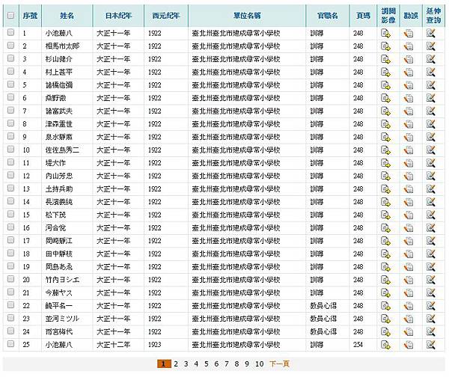Open results page 9
Image resolution: width=449 pixels, height=377 pixels.
coord(247,364)
